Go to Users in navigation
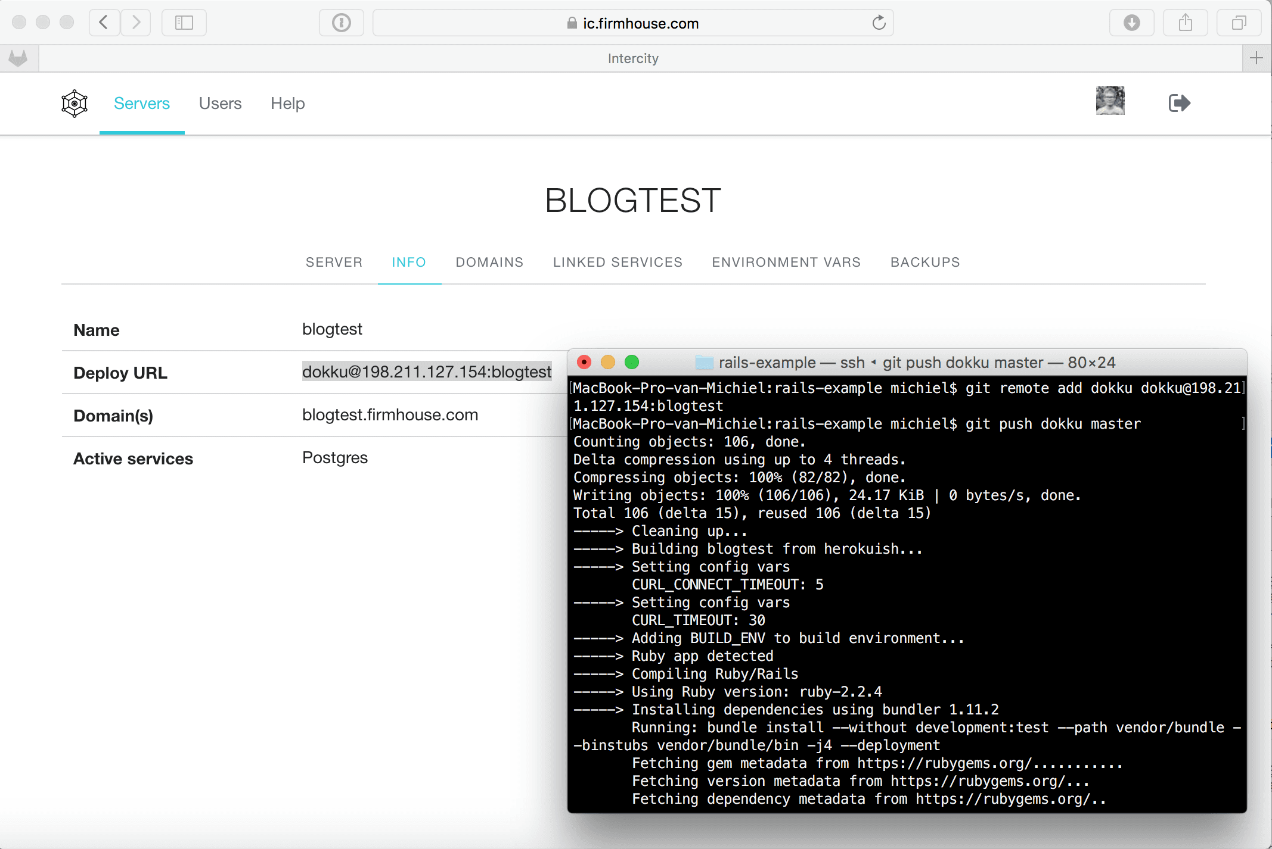 coord(220,104)
